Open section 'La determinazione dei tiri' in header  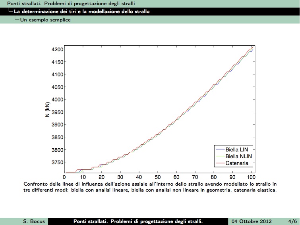(81, 12)
